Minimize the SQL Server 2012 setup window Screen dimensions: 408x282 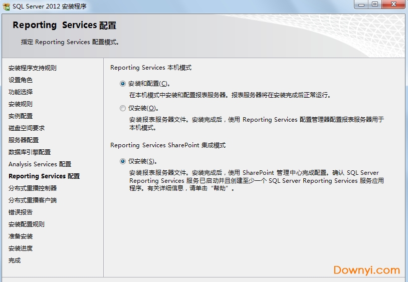coord(361,5)
